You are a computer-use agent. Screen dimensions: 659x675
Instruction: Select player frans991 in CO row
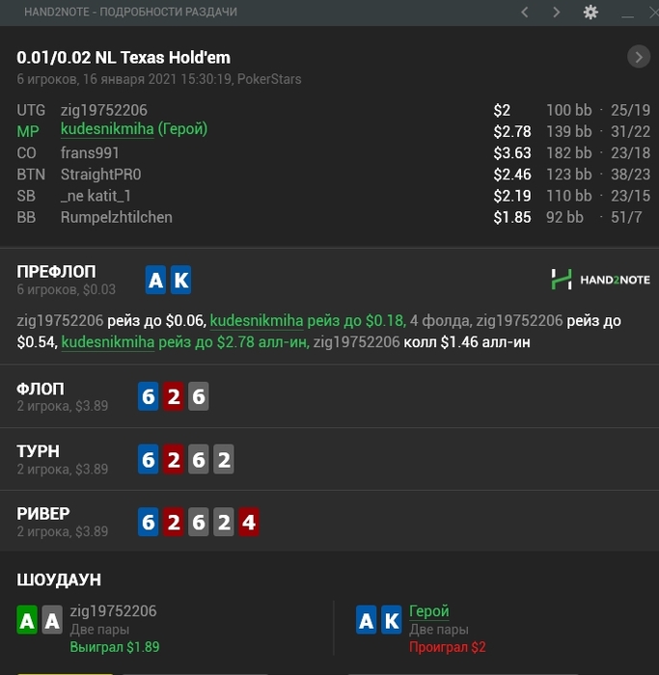point(90,152)
